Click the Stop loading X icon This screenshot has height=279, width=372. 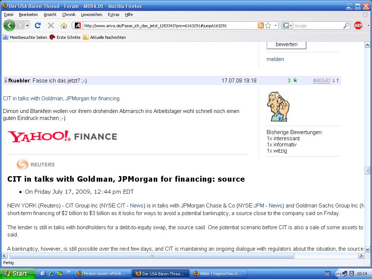tap(51, 25)
